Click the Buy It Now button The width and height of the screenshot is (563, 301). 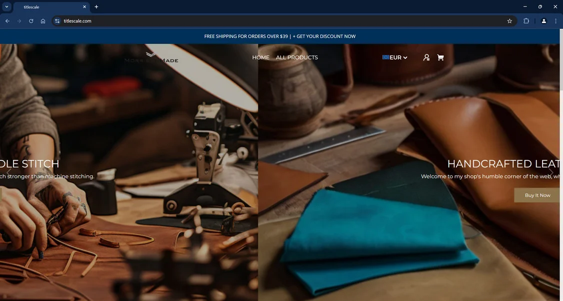click(x=537, y=195)
